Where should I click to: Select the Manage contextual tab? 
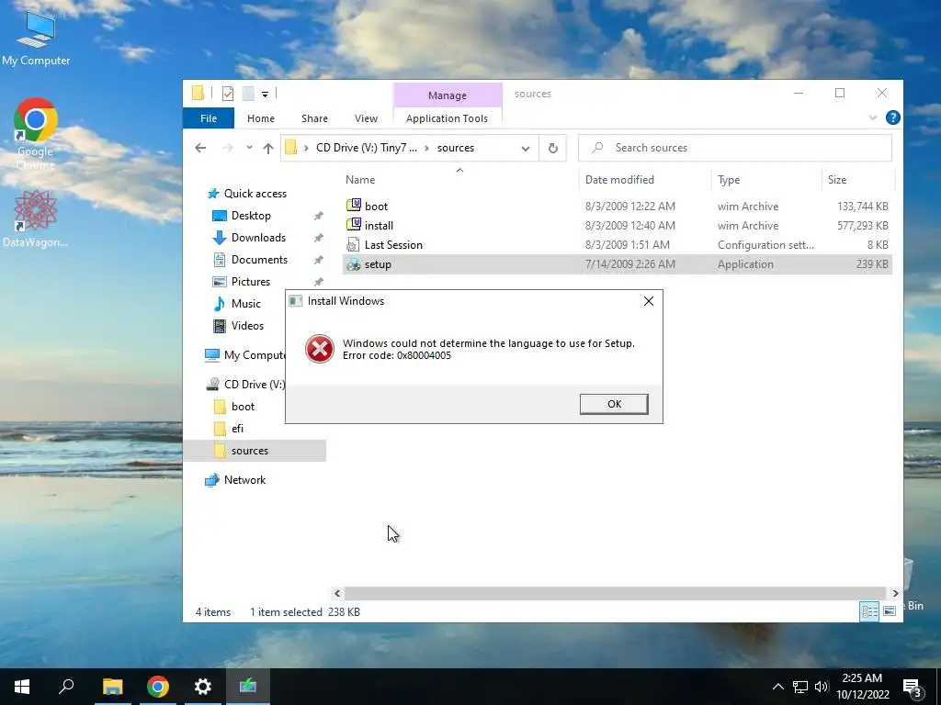(448, 95)
